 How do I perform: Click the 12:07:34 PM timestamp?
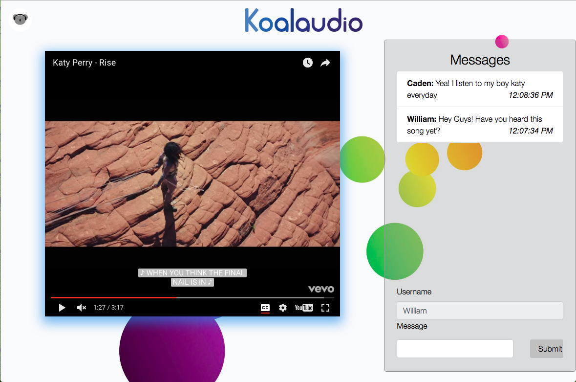tap(531, 131)
